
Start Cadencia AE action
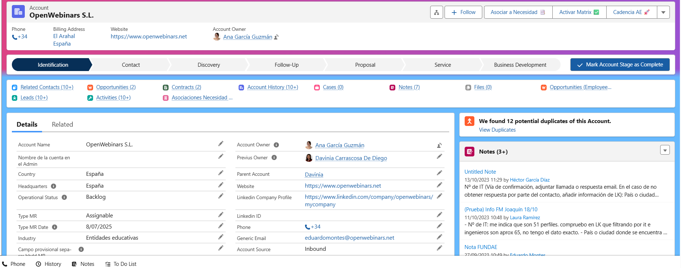pyautogui.click(x=631, y=12)
